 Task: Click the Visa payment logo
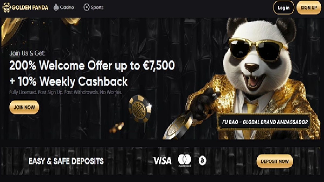click(162, 161)
